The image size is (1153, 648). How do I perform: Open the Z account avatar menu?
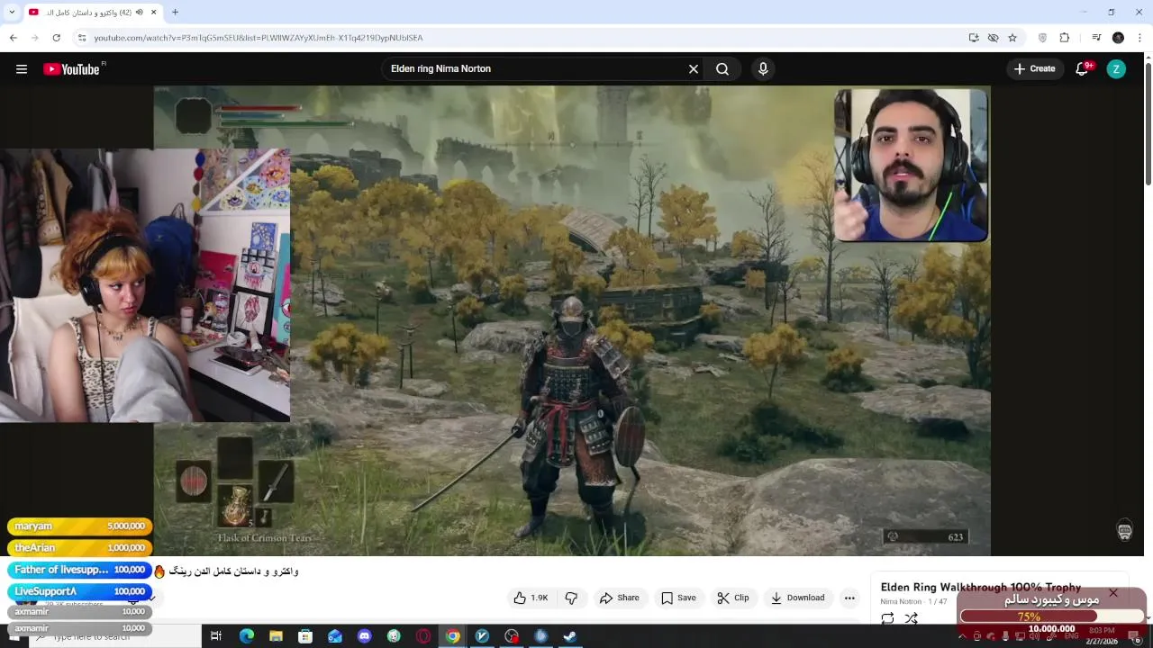(x=1116, y=69)
